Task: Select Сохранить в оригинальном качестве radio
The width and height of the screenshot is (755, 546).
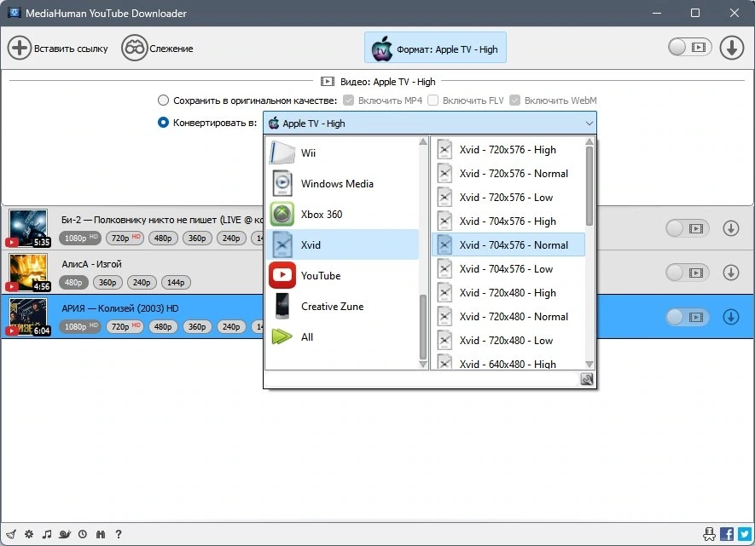Action: coord(163,101)
